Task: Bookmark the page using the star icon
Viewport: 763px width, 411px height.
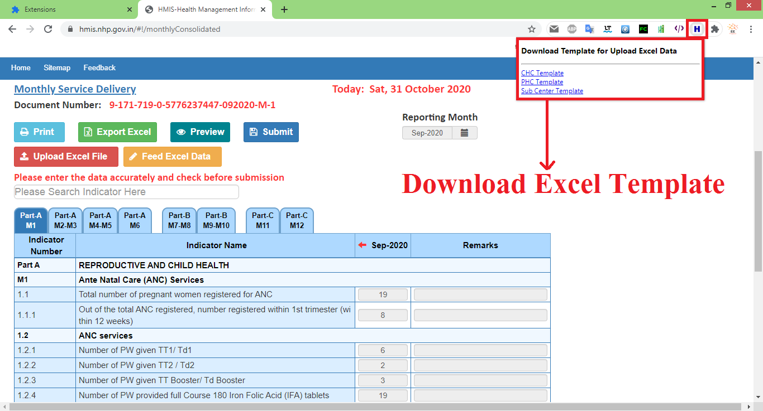Action: 532,28
